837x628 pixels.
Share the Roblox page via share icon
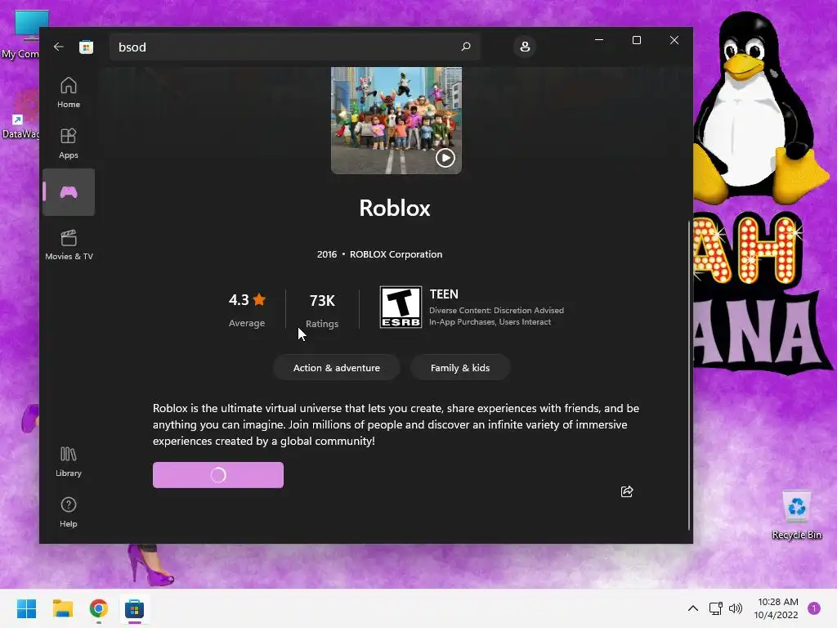pos(627,491)
